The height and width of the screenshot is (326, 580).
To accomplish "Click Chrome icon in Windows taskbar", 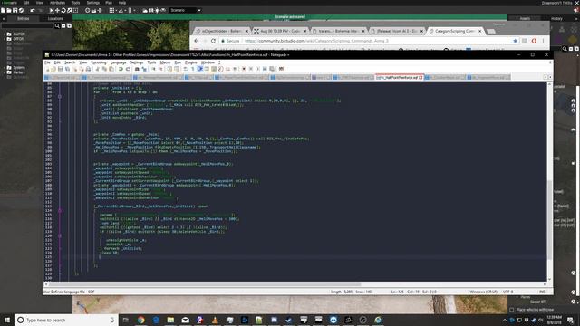I will [x=141, y=320].
